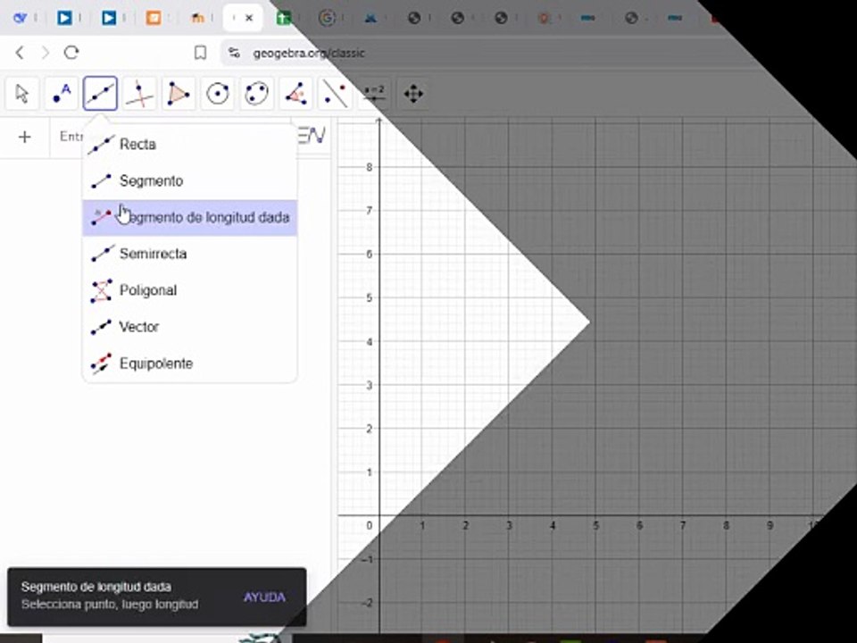
Task: Choose Poligonal from the tool menu
Action: [189, 290]
